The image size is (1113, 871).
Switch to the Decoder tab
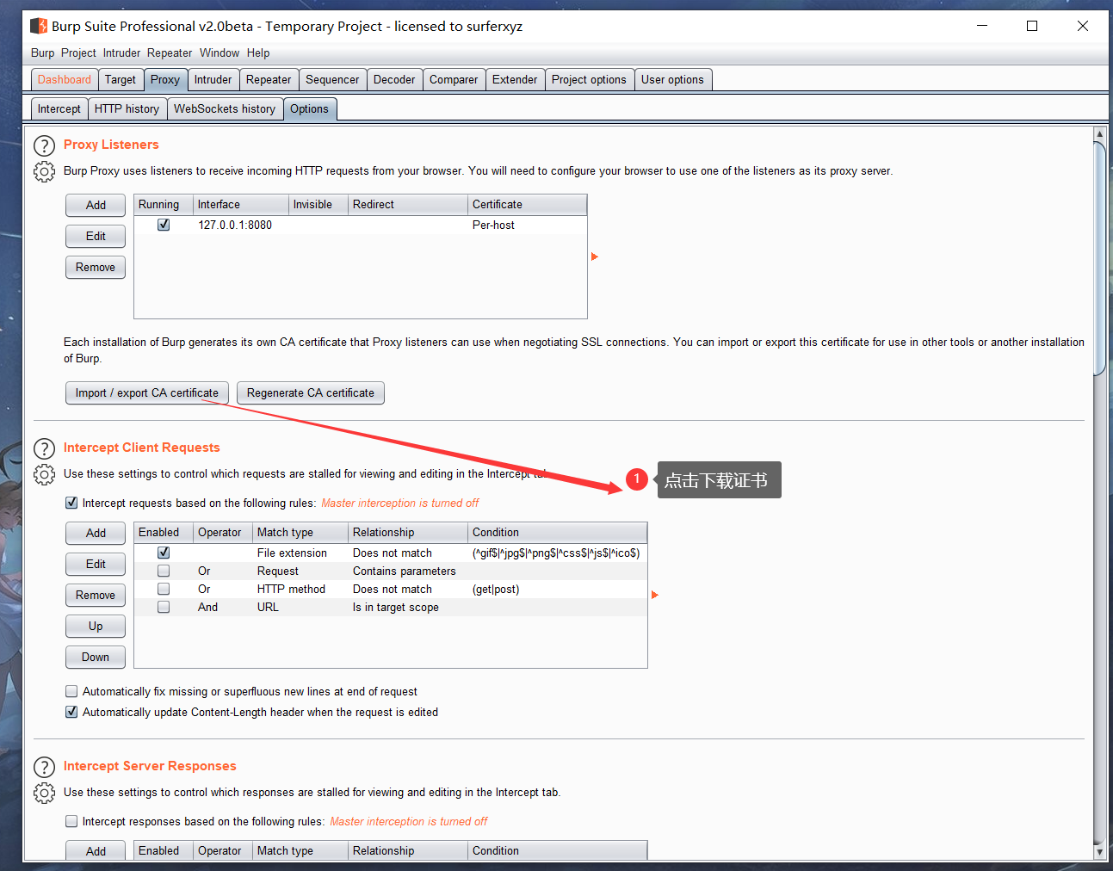pyautogui.click(x=394, y=79)
